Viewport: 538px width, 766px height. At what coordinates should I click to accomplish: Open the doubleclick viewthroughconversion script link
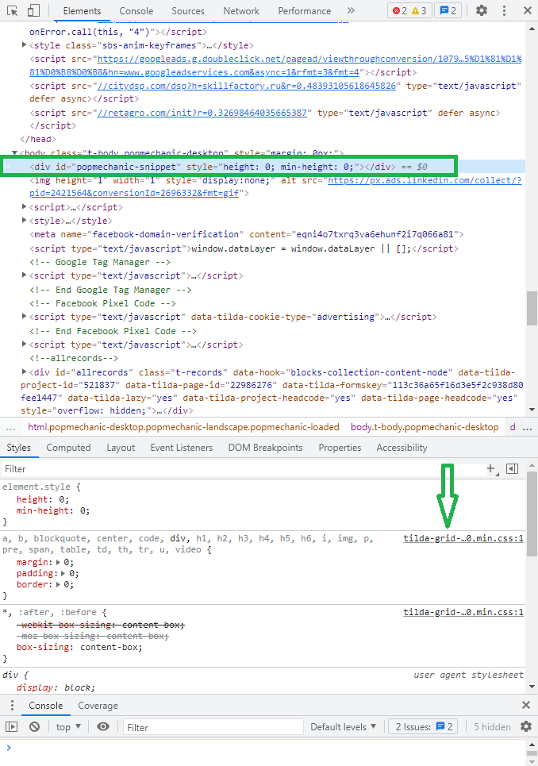[x=275, y=65]
